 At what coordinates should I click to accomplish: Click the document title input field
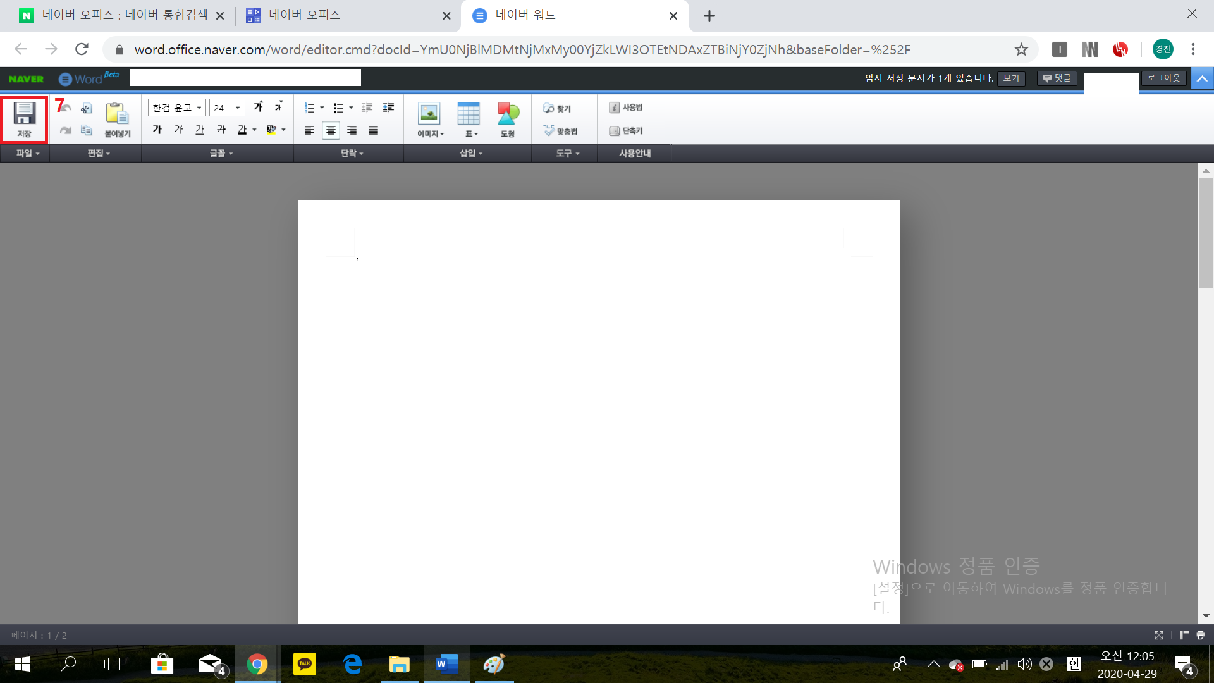[x=245, y=78]
